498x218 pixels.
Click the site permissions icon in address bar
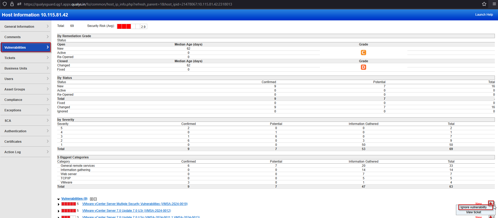[x=19, y=4]
